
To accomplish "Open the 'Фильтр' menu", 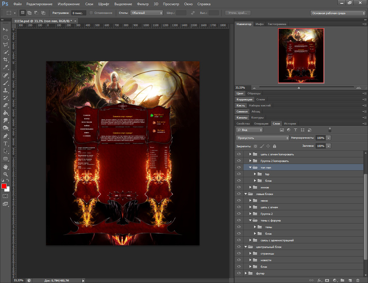I will pos(143,4).
